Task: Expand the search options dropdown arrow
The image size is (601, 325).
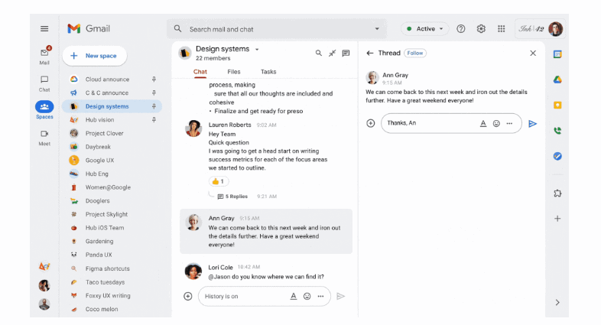Action: point(377,29)
